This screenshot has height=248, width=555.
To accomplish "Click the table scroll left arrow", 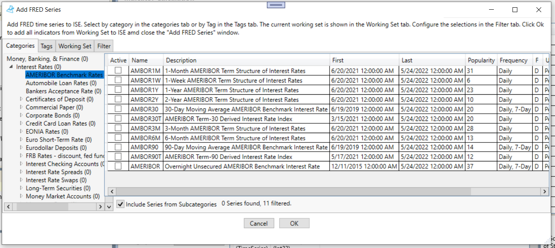I will click(x=112, y=191).
